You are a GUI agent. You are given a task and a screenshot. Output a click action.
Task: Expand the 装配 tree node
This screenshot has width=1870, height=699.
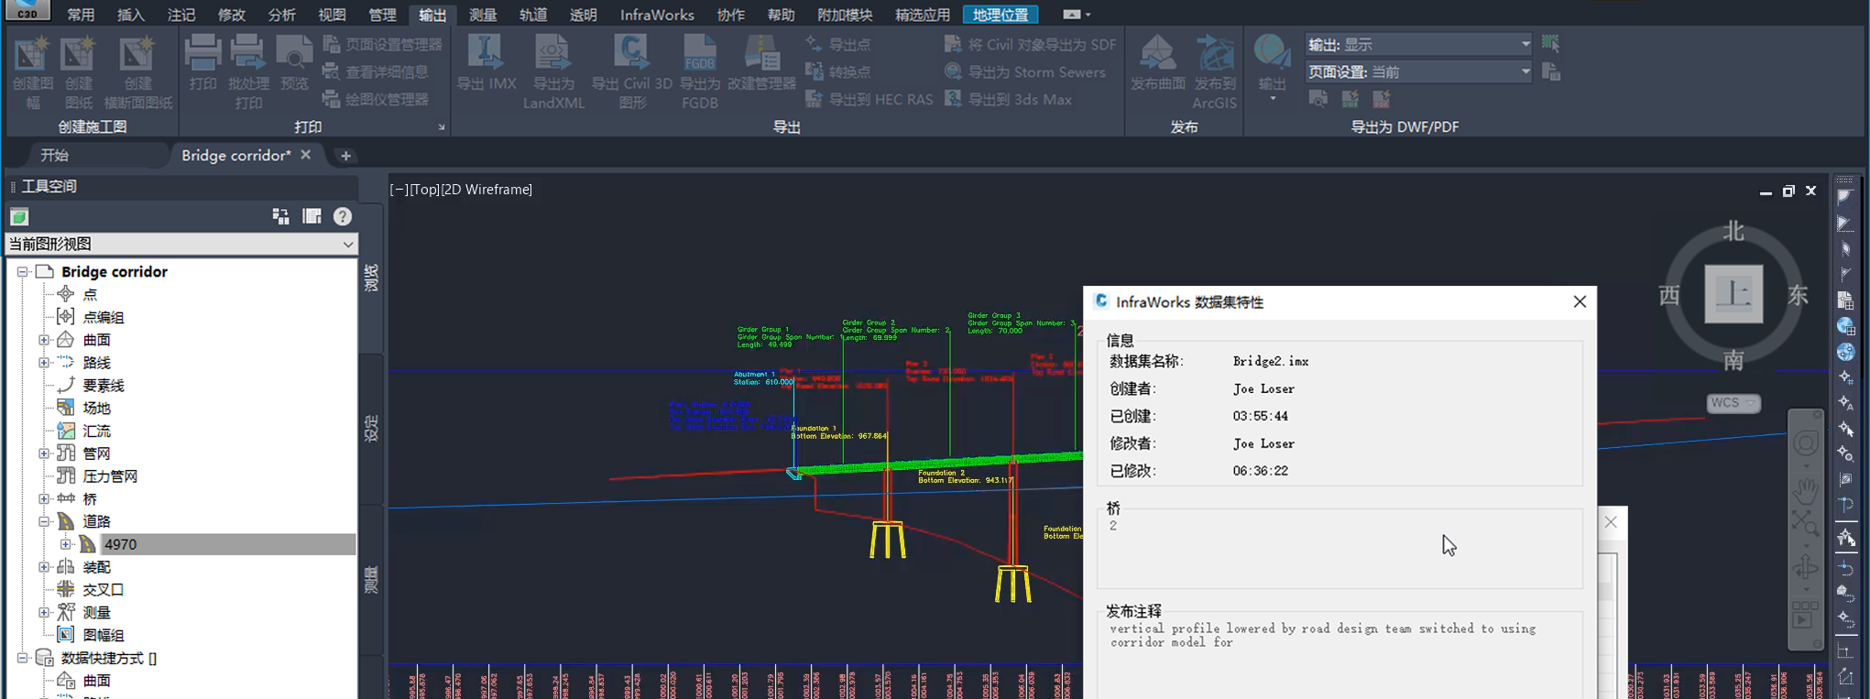[x=44, y=567]
